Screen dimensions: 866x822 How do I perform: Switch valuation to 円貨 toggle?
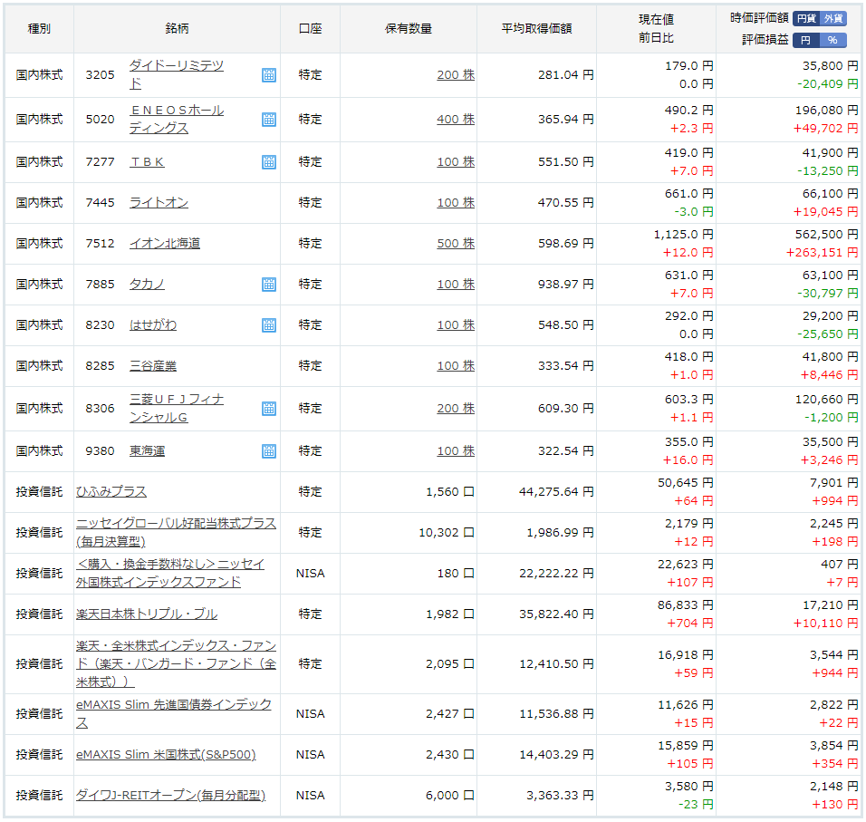pos(806,18)
